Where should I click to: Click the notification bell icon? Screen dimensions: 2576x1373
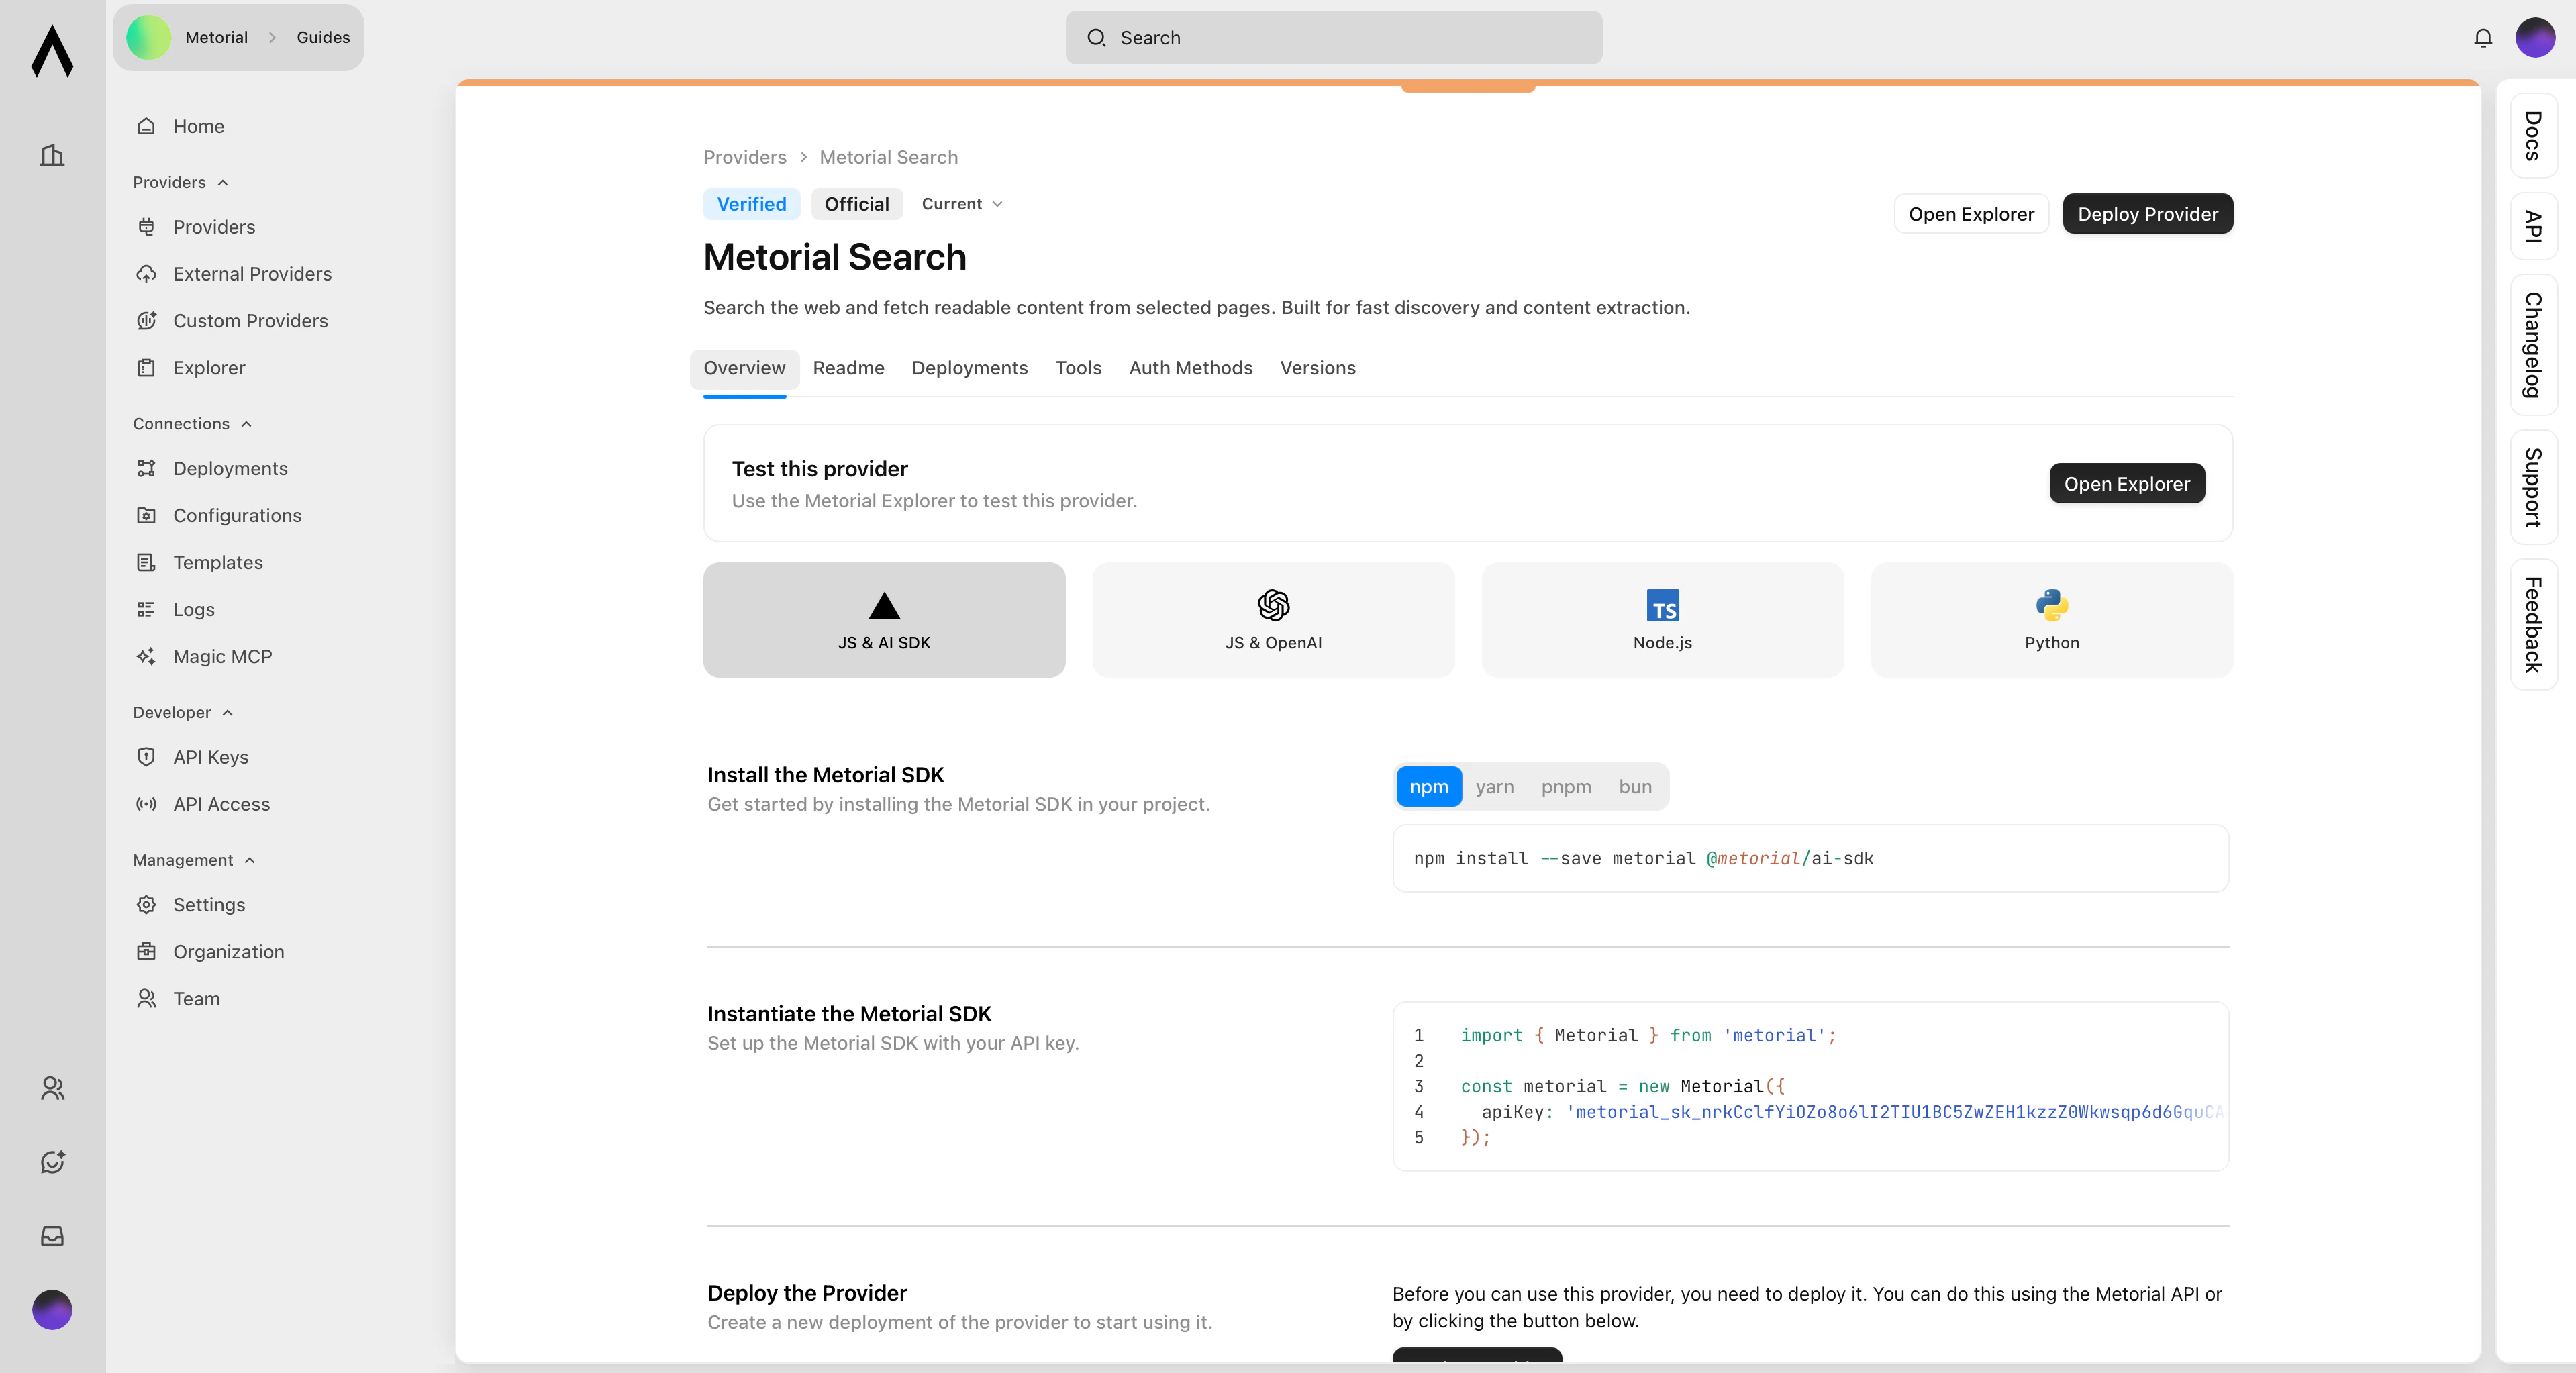[2482, 38]
